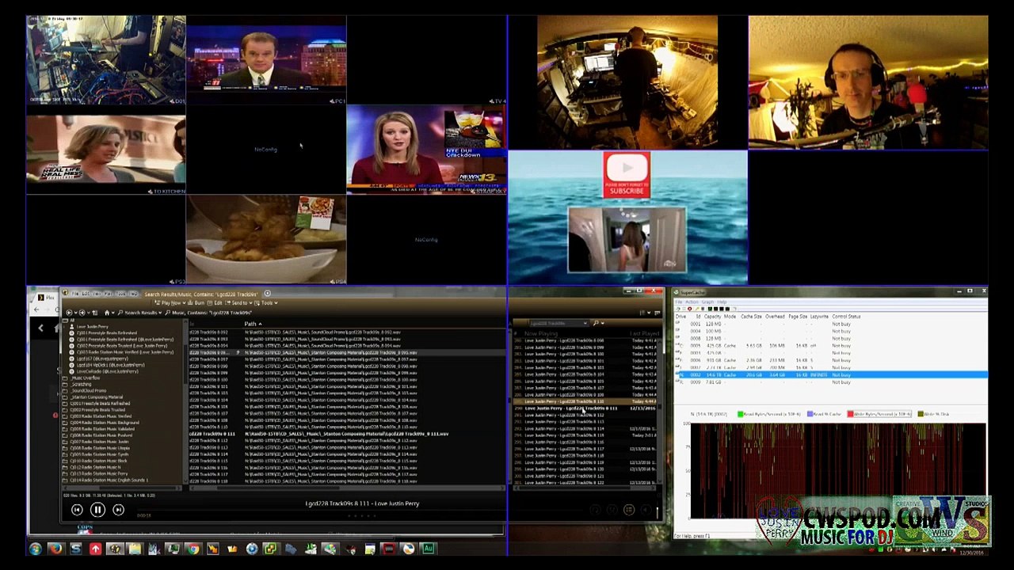
Task: Click the search icon in Now Playing window
Action: click(596, 323)
